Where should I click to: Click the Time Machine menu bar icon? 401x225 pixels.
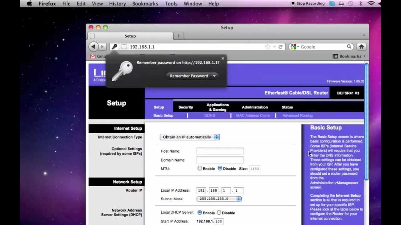(351, 4)
